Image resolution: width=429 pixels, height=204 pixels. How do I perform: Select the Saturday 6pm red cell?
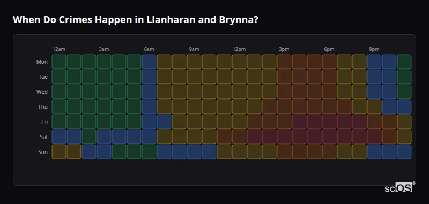pos(329,137)
